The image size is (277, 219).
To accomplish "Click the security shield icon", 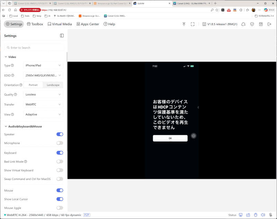I will (252, 24).
